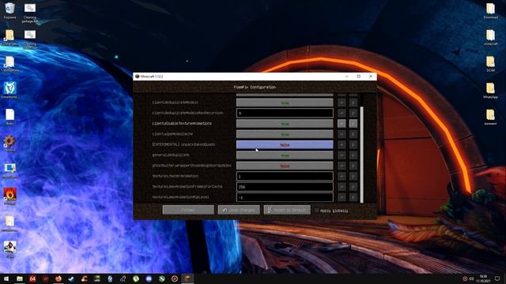This screenshot has height=284, width=506.
Task: Undo changes for ghostbuster wrapper neighbor updates row
Action: (342, 166)
